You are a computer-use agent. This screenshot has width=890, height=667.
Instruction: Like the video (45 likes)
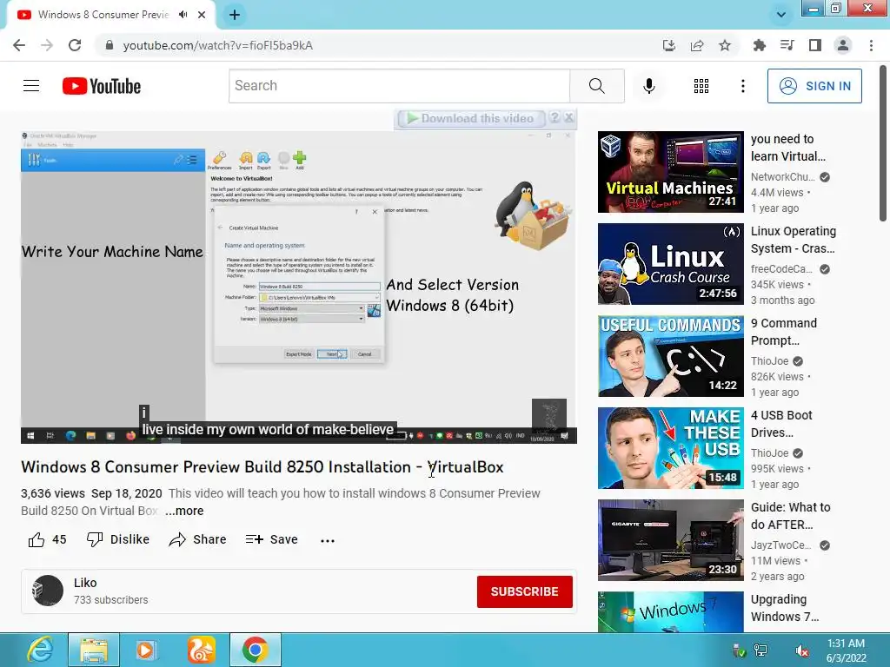point(47,539)
